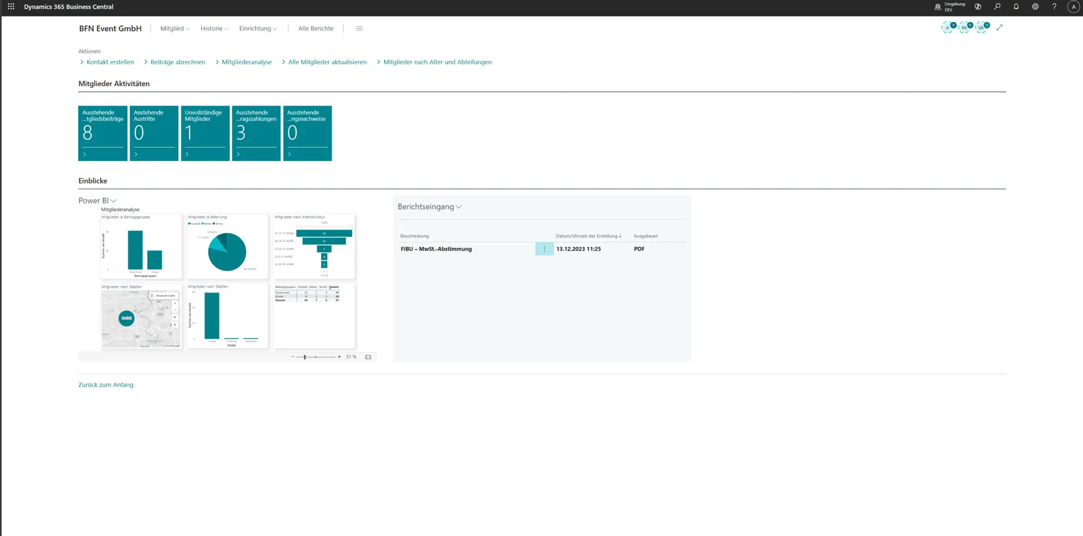Click the help question mark icon
The height and width of the screenshot is (536, 1083).
[x=1054, y=7]
